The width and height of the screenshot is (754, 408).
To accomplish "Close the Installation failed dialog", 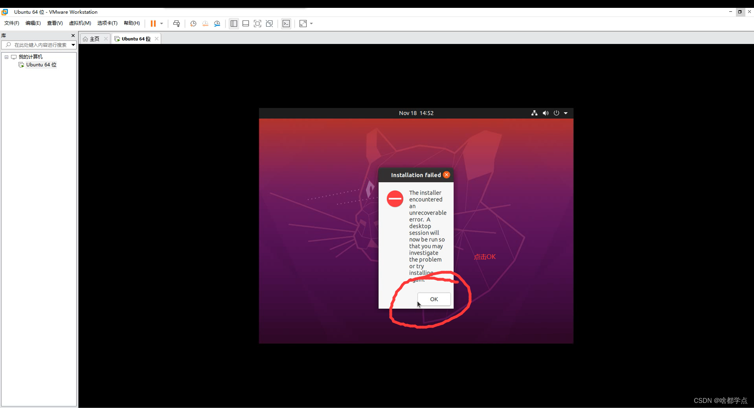I will [x=447, y=175].
